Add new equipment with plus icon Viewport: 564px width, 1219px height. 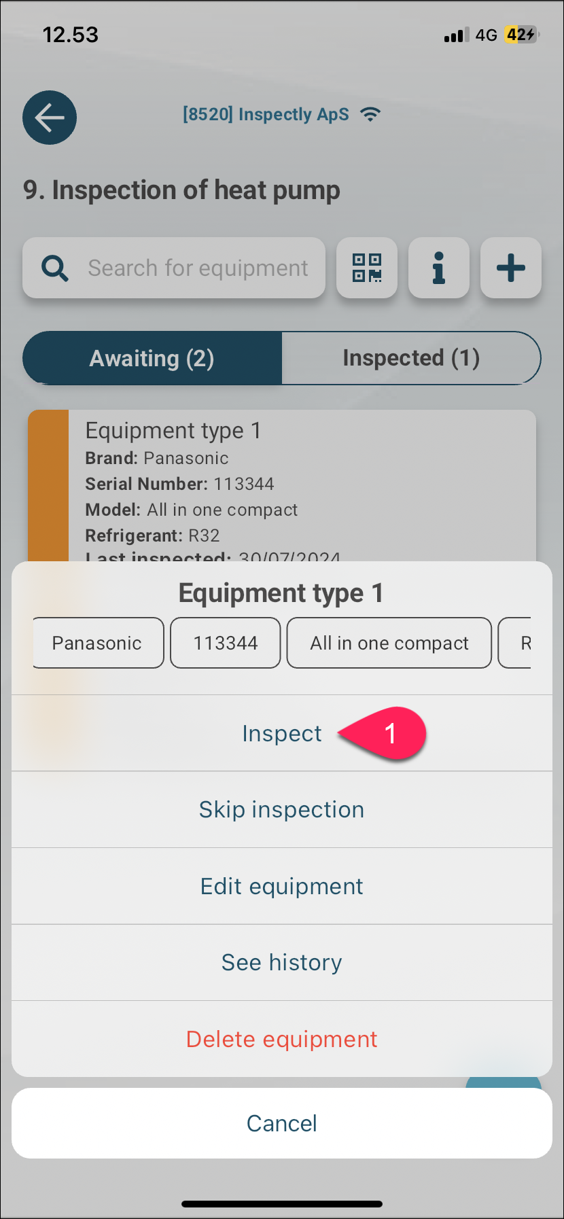click(511, 268)
